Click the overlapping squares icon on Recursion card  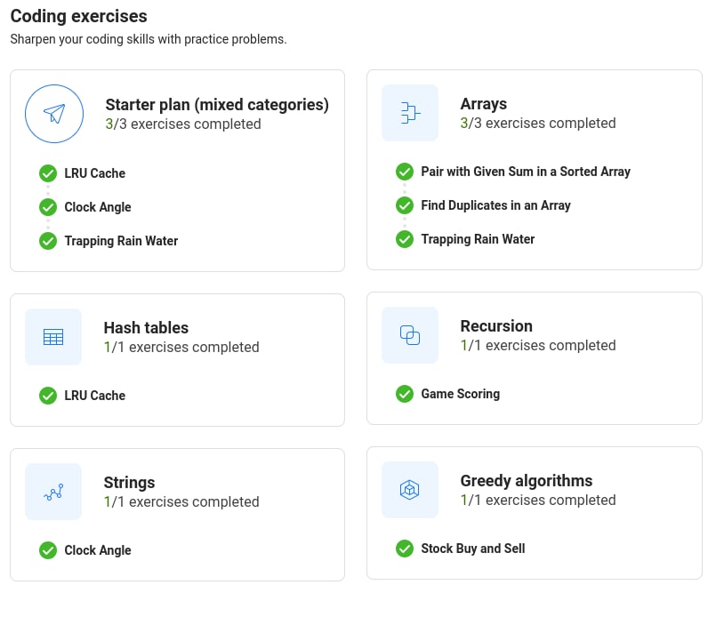(410, 335)
